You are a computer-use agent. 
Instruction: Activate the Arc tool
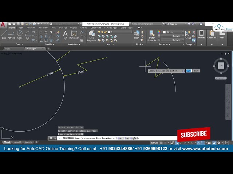point(28,34)
